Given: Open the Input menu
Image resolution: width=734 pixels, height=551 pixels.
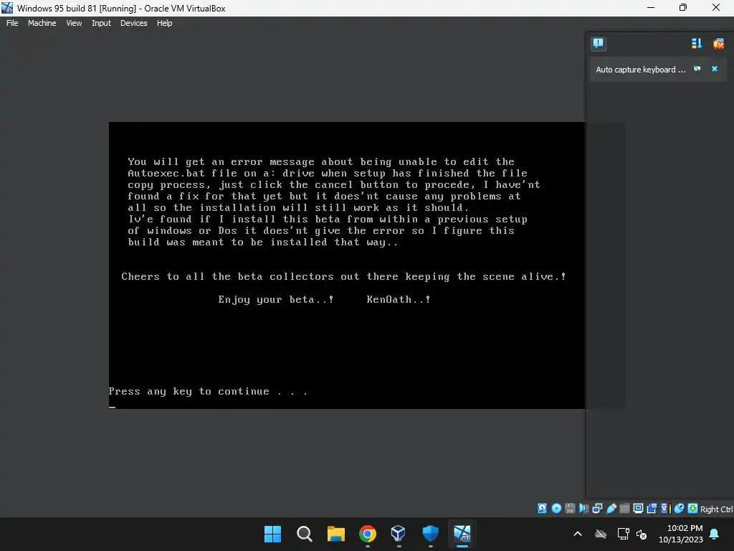Looking at the screenshot, I should (101, 23).
